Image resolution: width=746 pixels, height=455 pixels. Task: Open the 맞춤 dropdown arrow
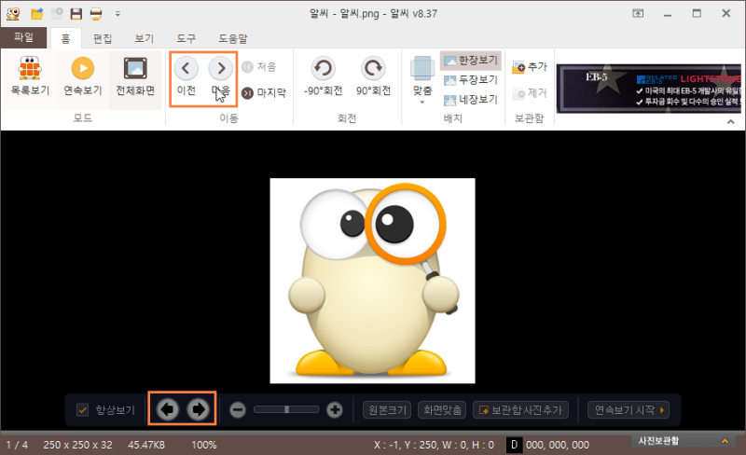pos(422,102)
